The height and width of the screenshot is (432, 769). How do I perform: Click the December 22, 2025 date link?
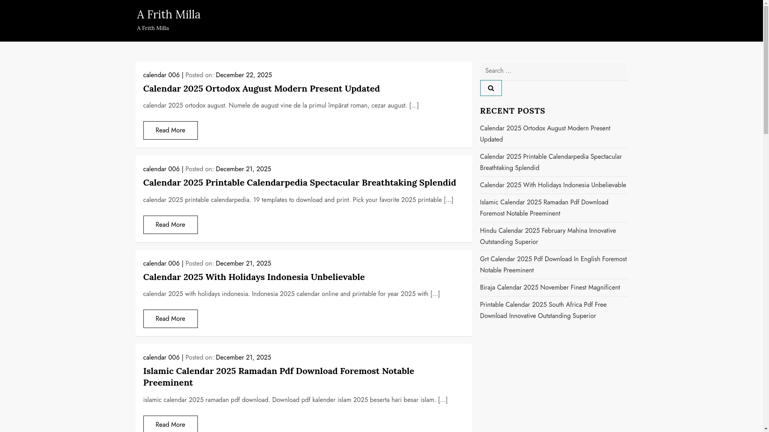pyautogui.click(x=244, y=75)
